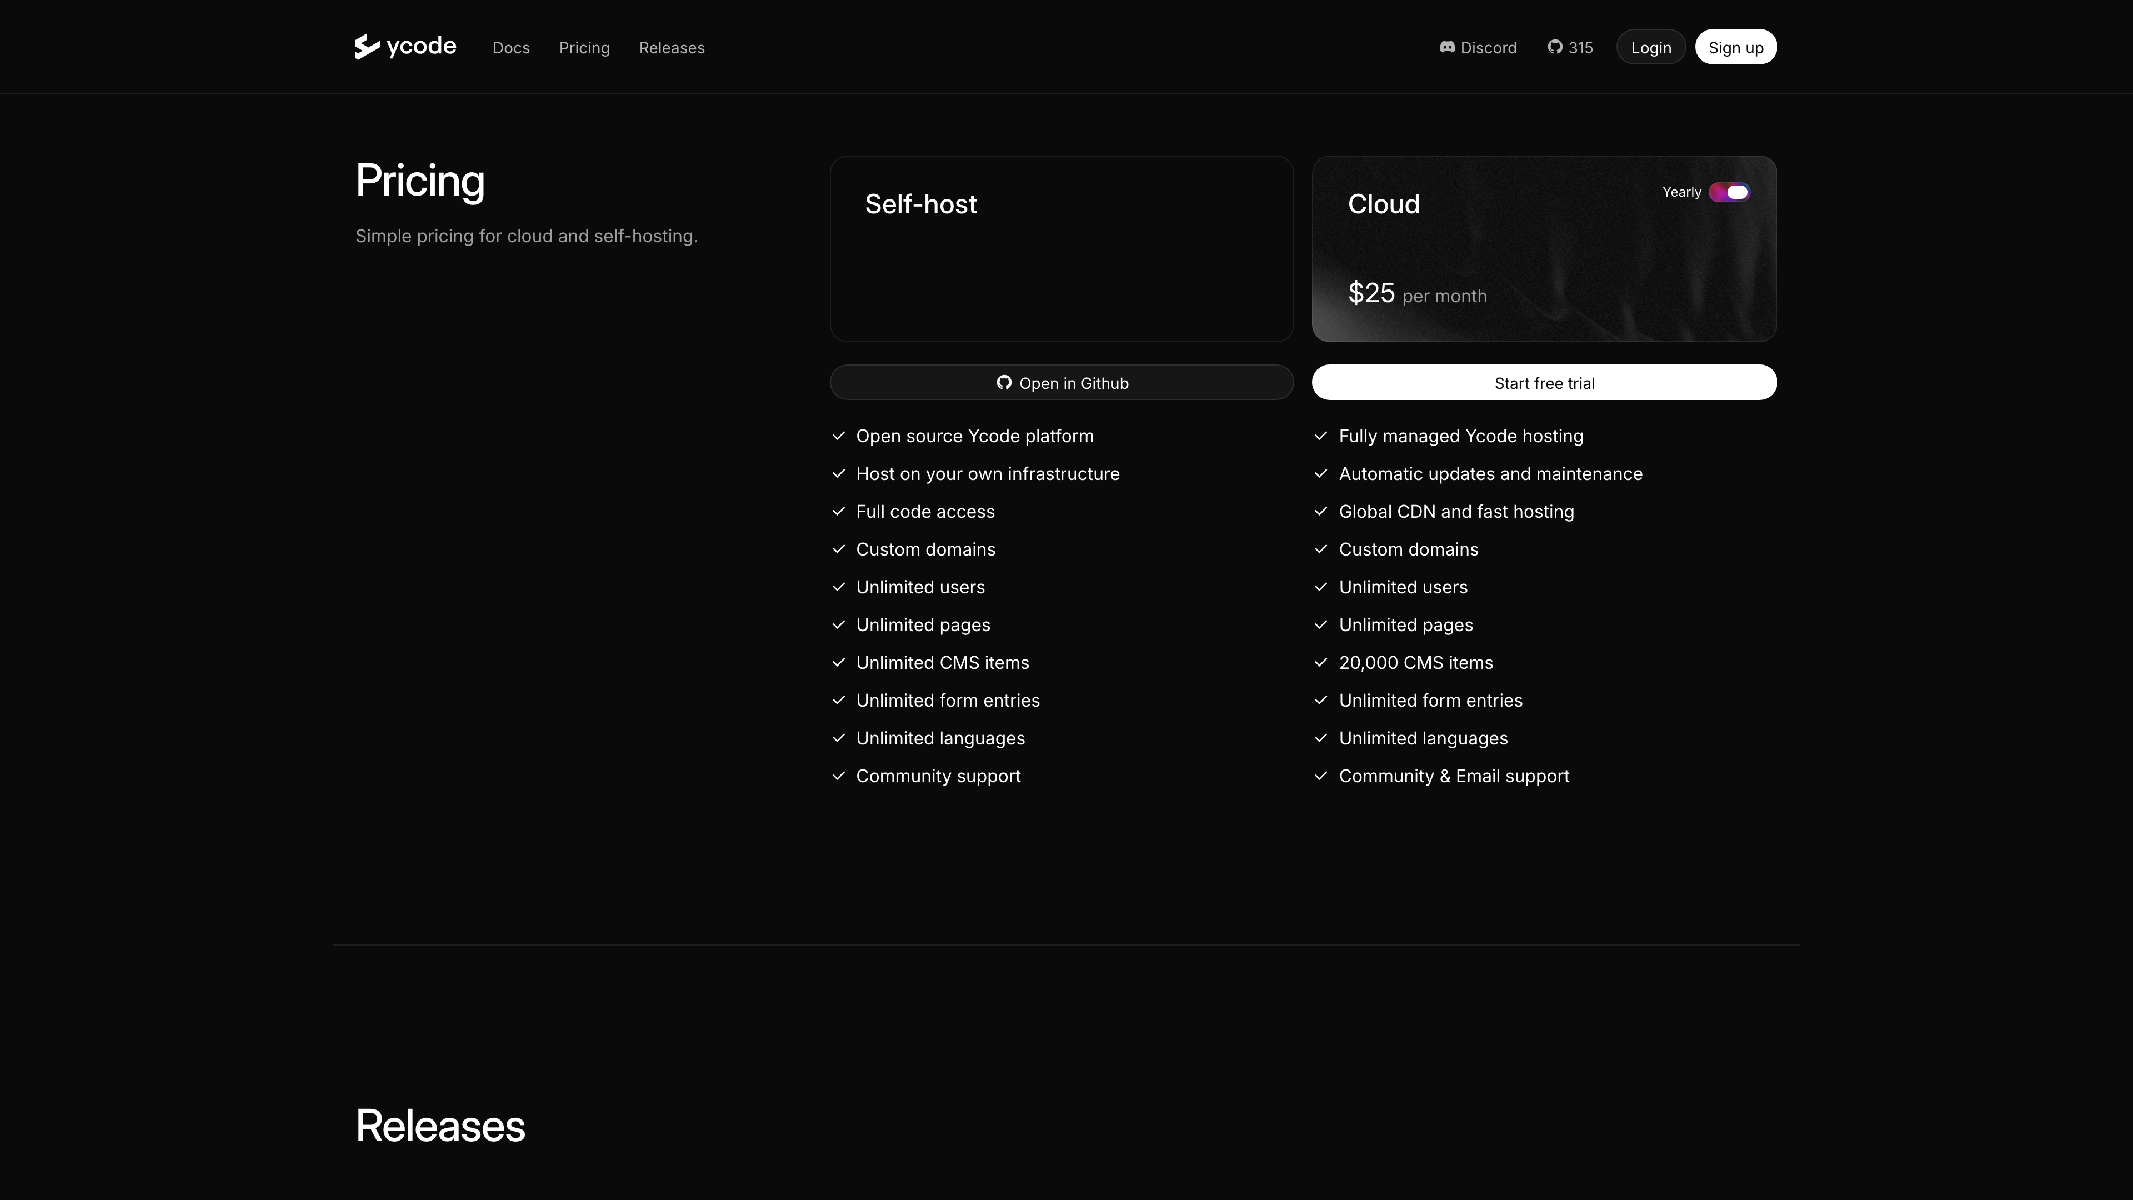Click Open in Github button
The width and height of the screenshot is (2133, 1200).
pos(1062,383)
